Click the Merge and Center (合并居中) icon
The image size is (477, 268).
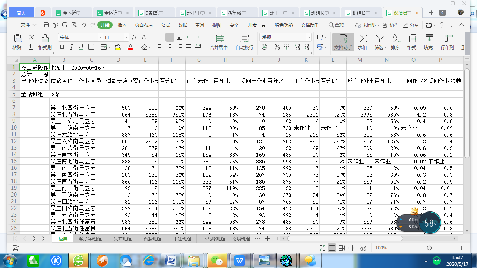pyautogui.click(x=220, y=38)
